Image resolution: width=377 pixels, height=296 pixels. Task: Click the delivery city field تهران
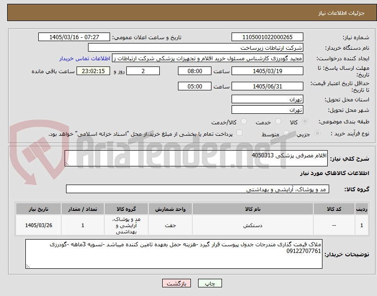click(x=267, y=110)
